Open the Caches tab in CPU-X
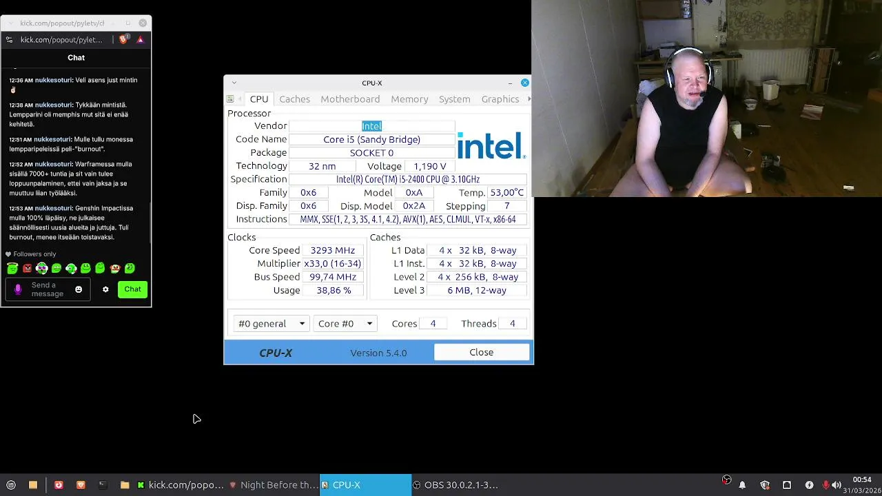The height and width of the screenshot is (496, 882). pos(294,99)
